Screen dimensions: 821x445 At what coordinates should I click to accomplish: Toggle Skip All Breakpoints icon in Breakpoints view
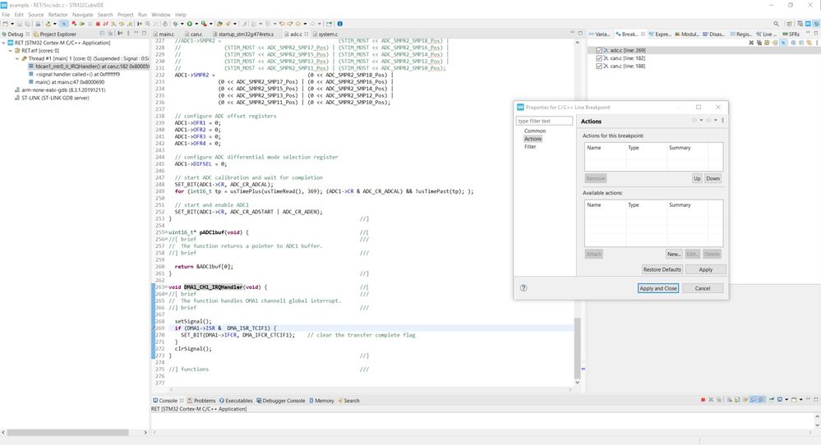(x=782, y=43)
